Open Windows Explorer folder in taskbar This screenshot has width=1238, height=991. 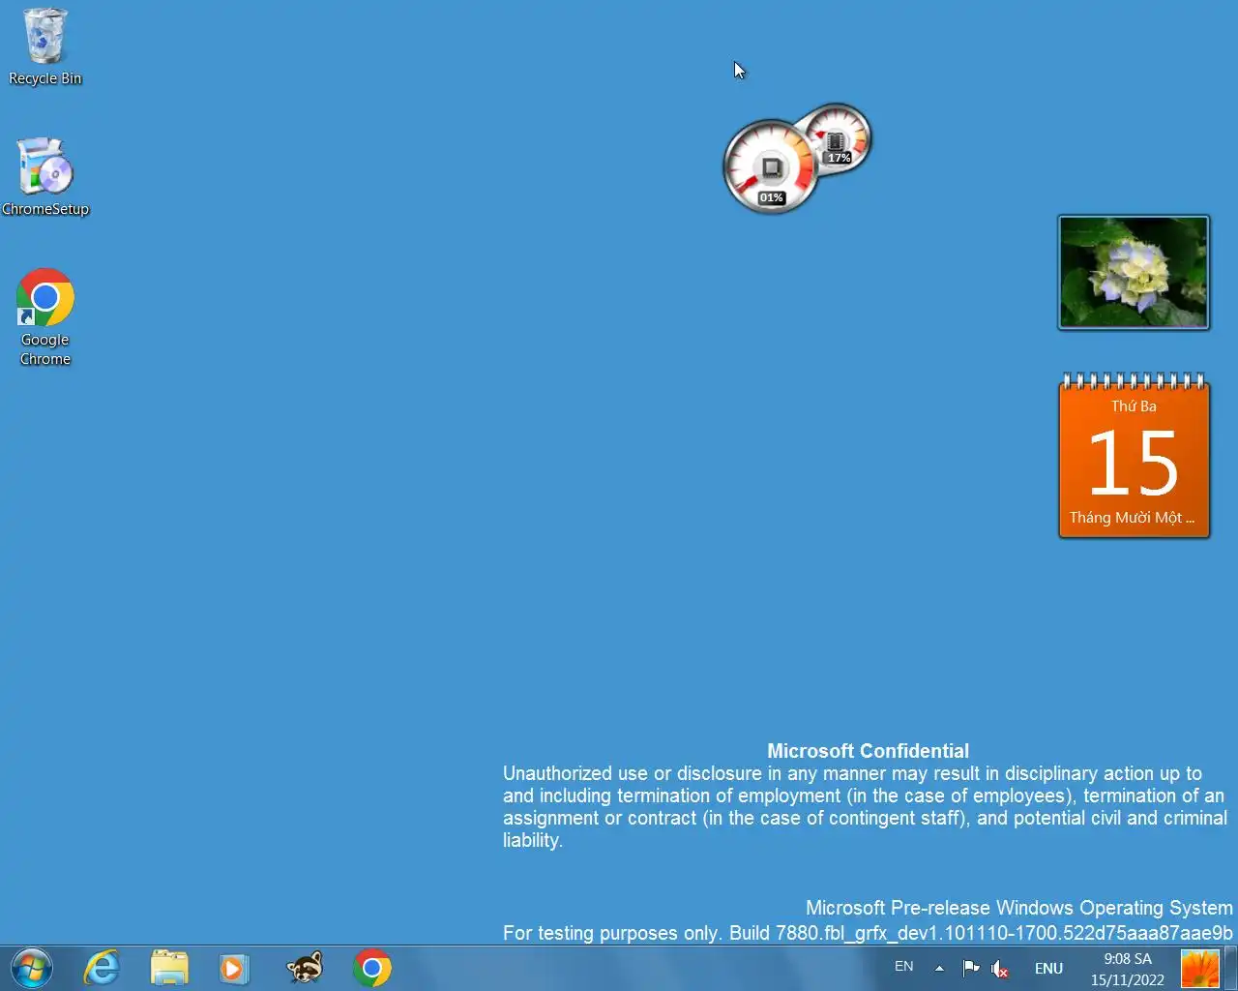[169, 968]
